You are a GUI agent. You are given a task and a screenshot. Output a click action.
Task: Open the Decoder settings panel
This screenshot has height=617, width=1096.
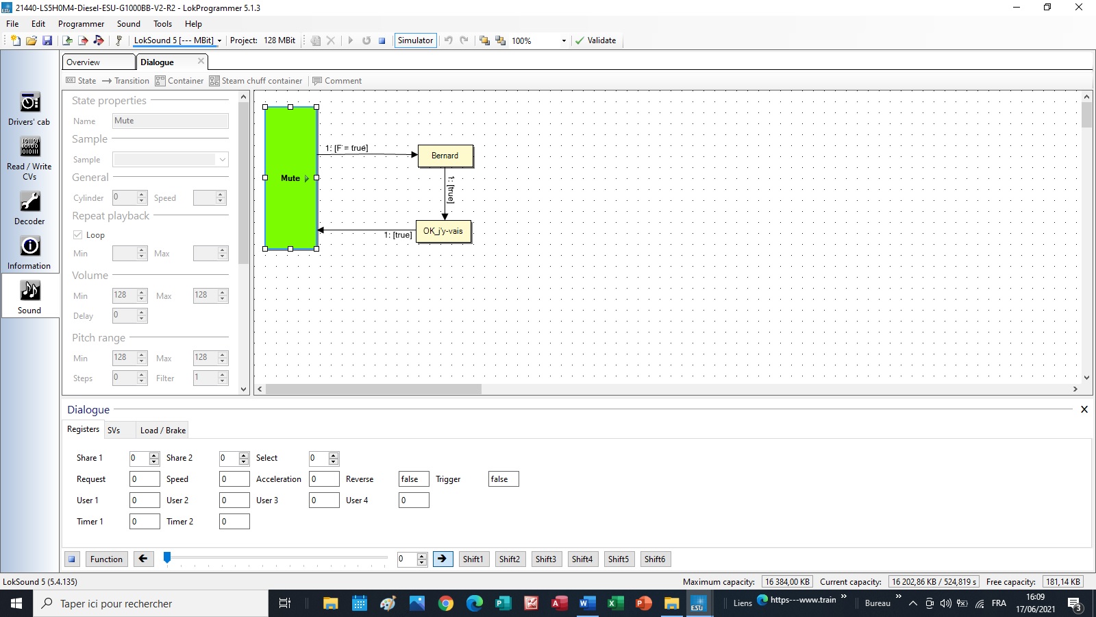(x=29, y=208)
